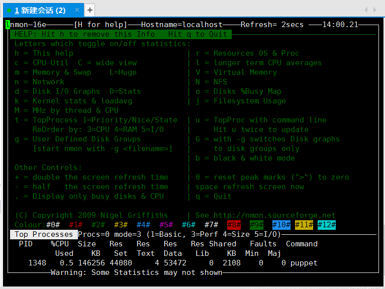This screenshot has height=289, width=385.
Task: Click '+ = double the screen refresh time'
Action: click(x=91, y=177)
